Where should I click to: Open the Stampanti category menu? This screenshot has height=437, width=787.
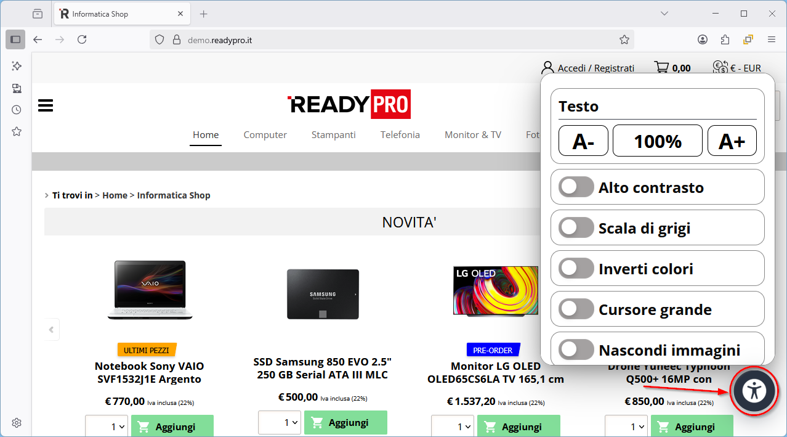[x=334, y=135]
